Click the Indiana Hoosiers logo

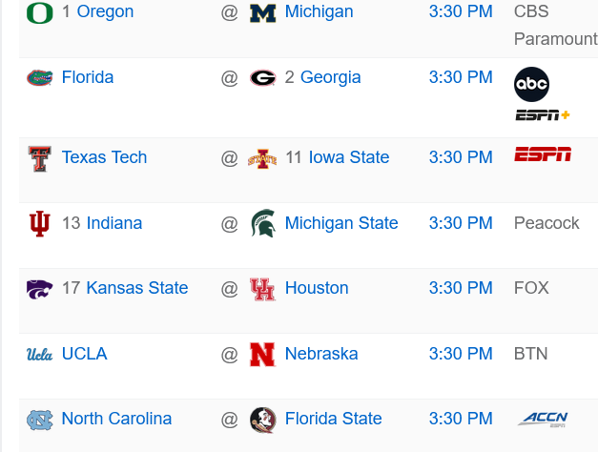40,224
